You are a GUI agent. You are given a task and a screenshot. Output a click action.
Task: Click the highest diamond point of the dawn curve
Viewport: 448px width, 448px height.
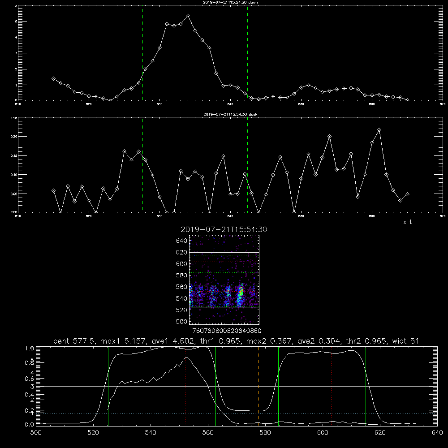tap(188, 15)
